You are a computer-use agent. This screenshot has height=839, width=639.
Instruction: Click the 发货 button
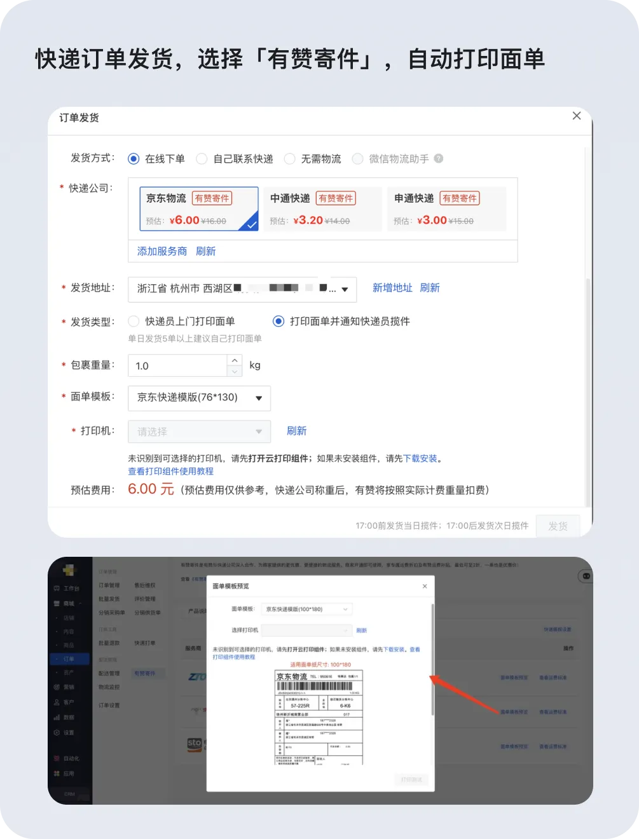558,526
